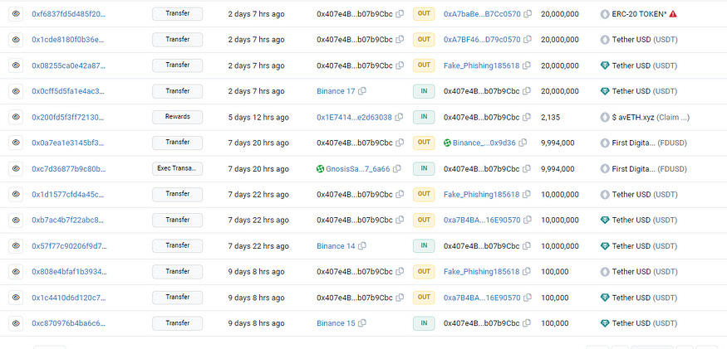Click the ERC-20 TOKEN* token name
727x349 pixels.
click(x=640, y=14)
